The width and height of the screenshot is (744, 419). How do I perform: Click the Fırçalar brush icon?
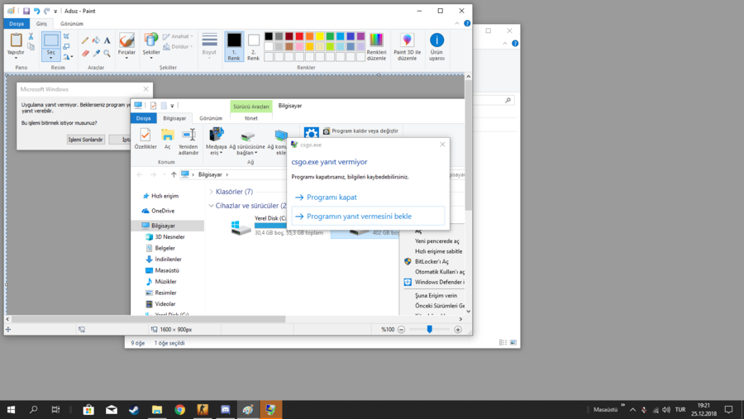tap(126, 40)
